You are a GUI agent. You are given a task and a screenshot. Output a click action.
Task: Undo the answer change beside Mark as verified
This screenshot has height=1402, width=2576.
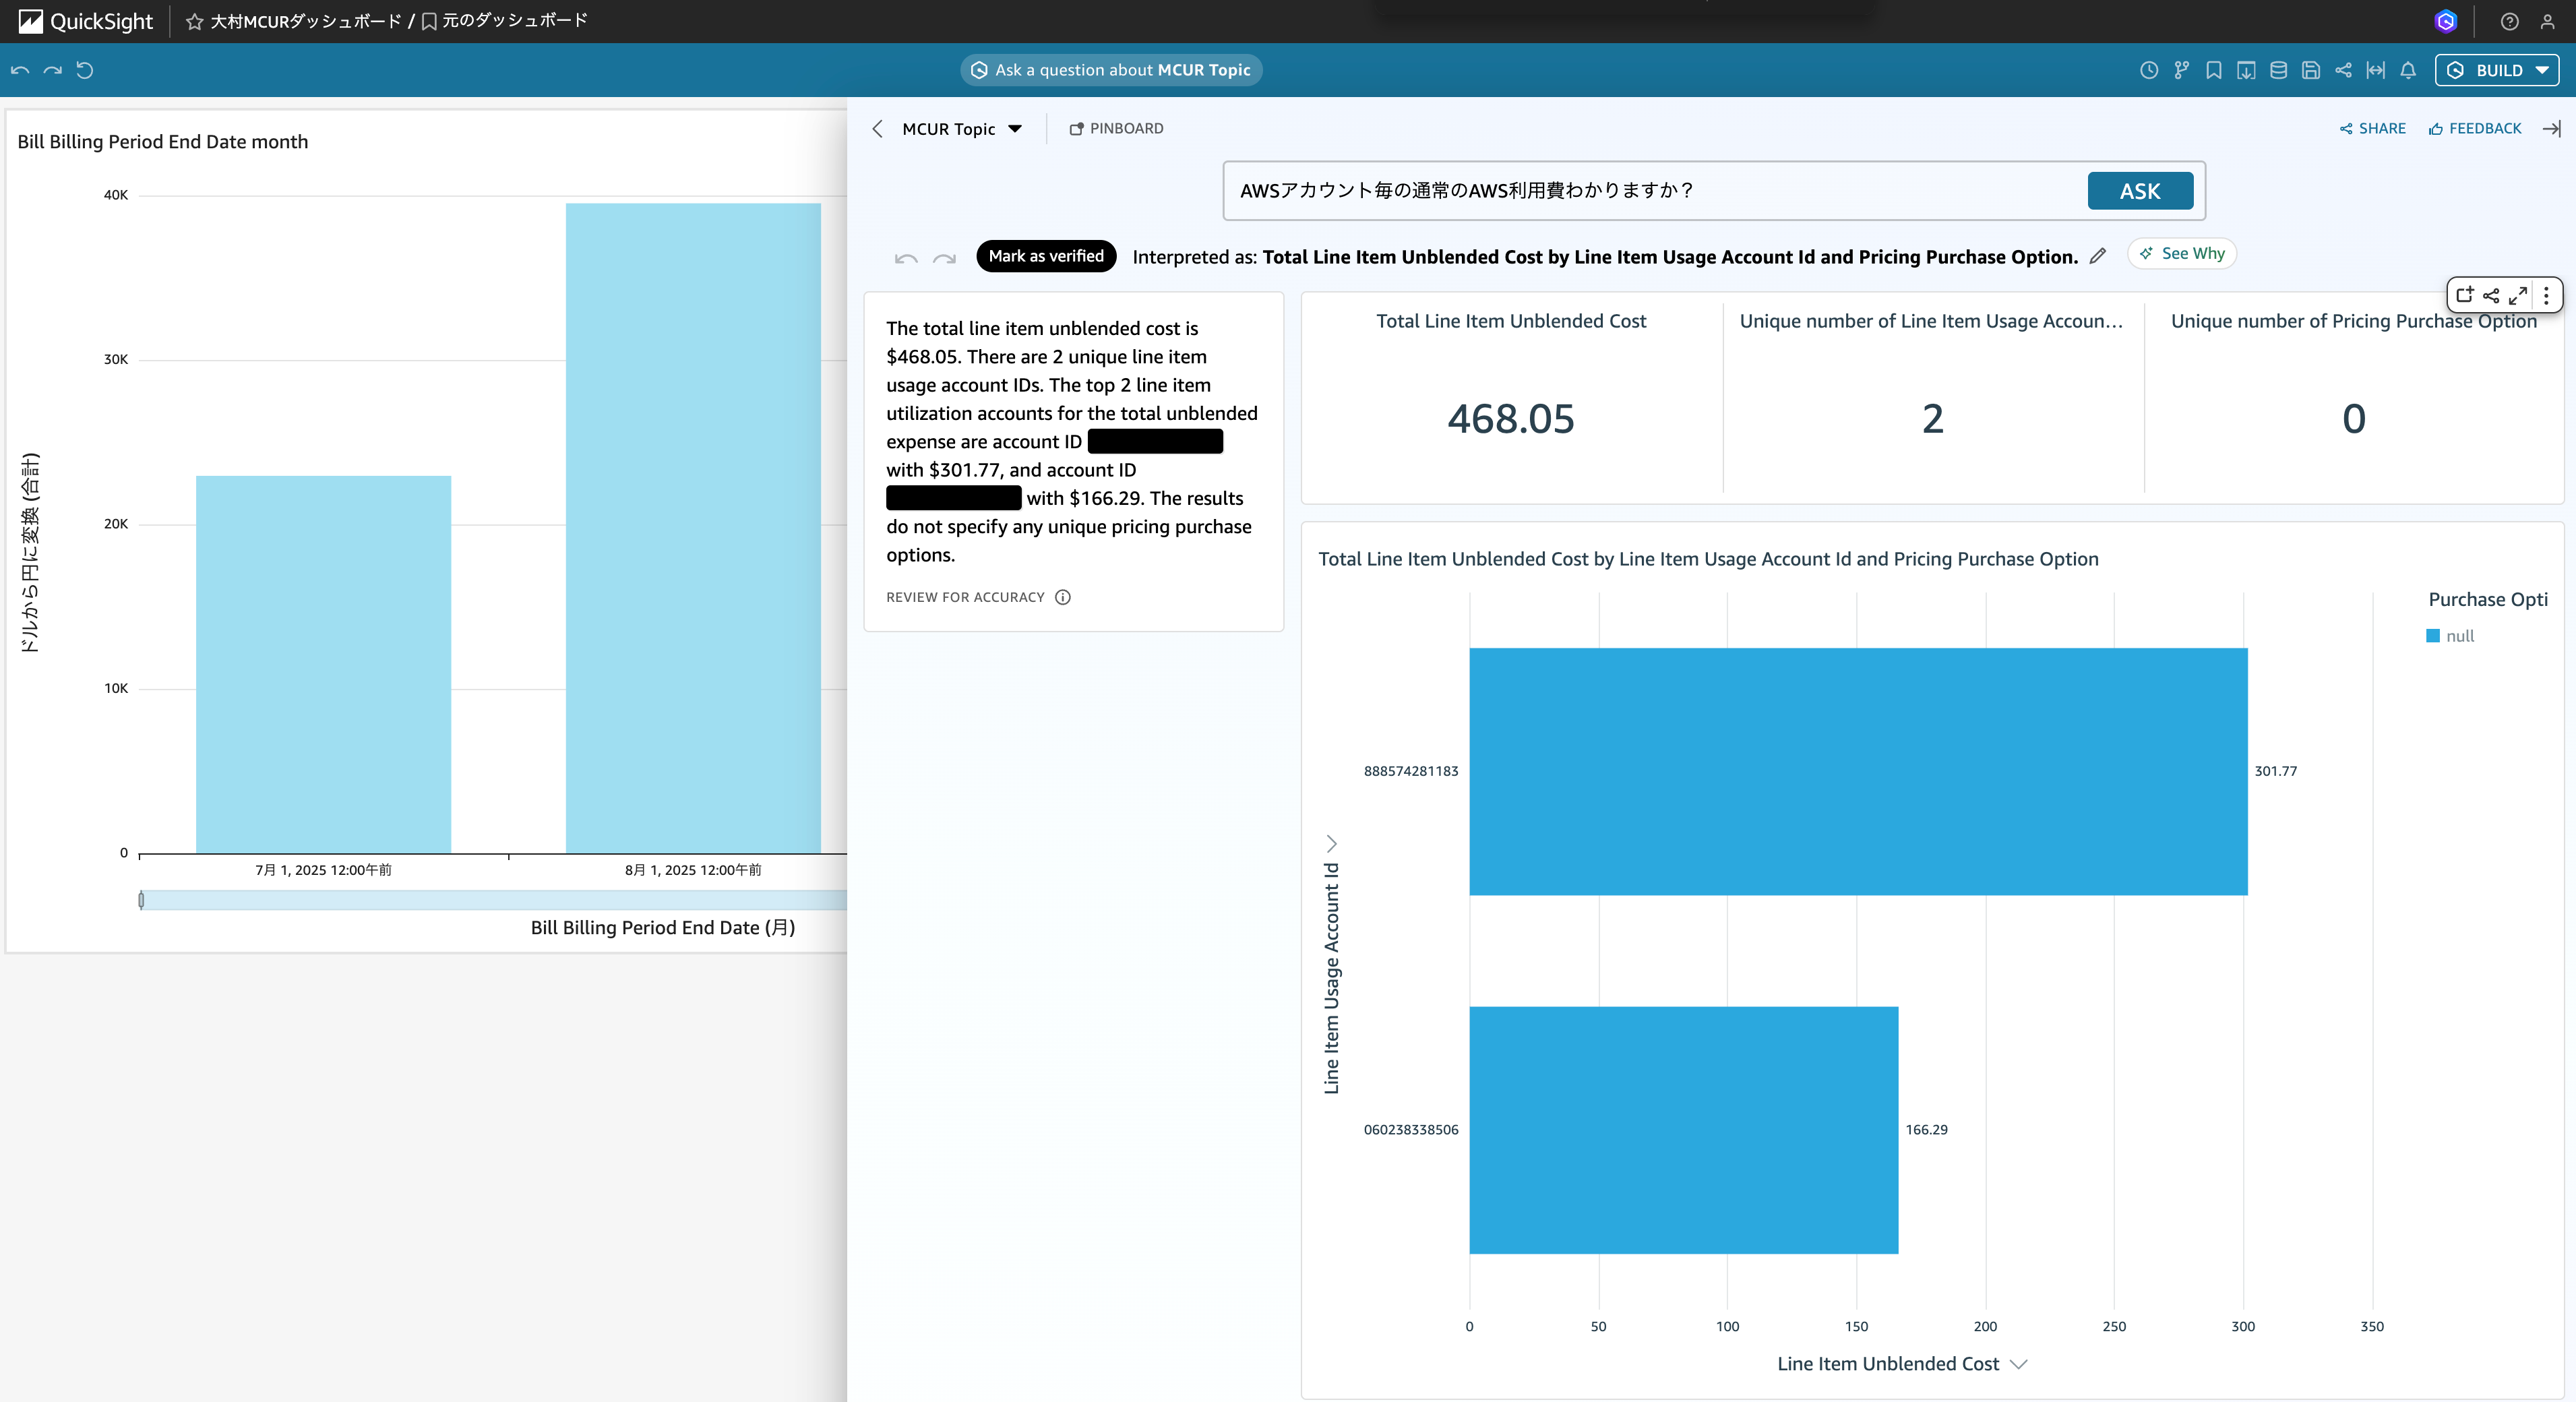coord(906,258)
